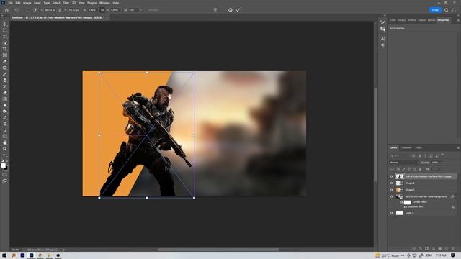Open the Layers panel menu
The image size is (461, 259).
[x=458, y=147]
